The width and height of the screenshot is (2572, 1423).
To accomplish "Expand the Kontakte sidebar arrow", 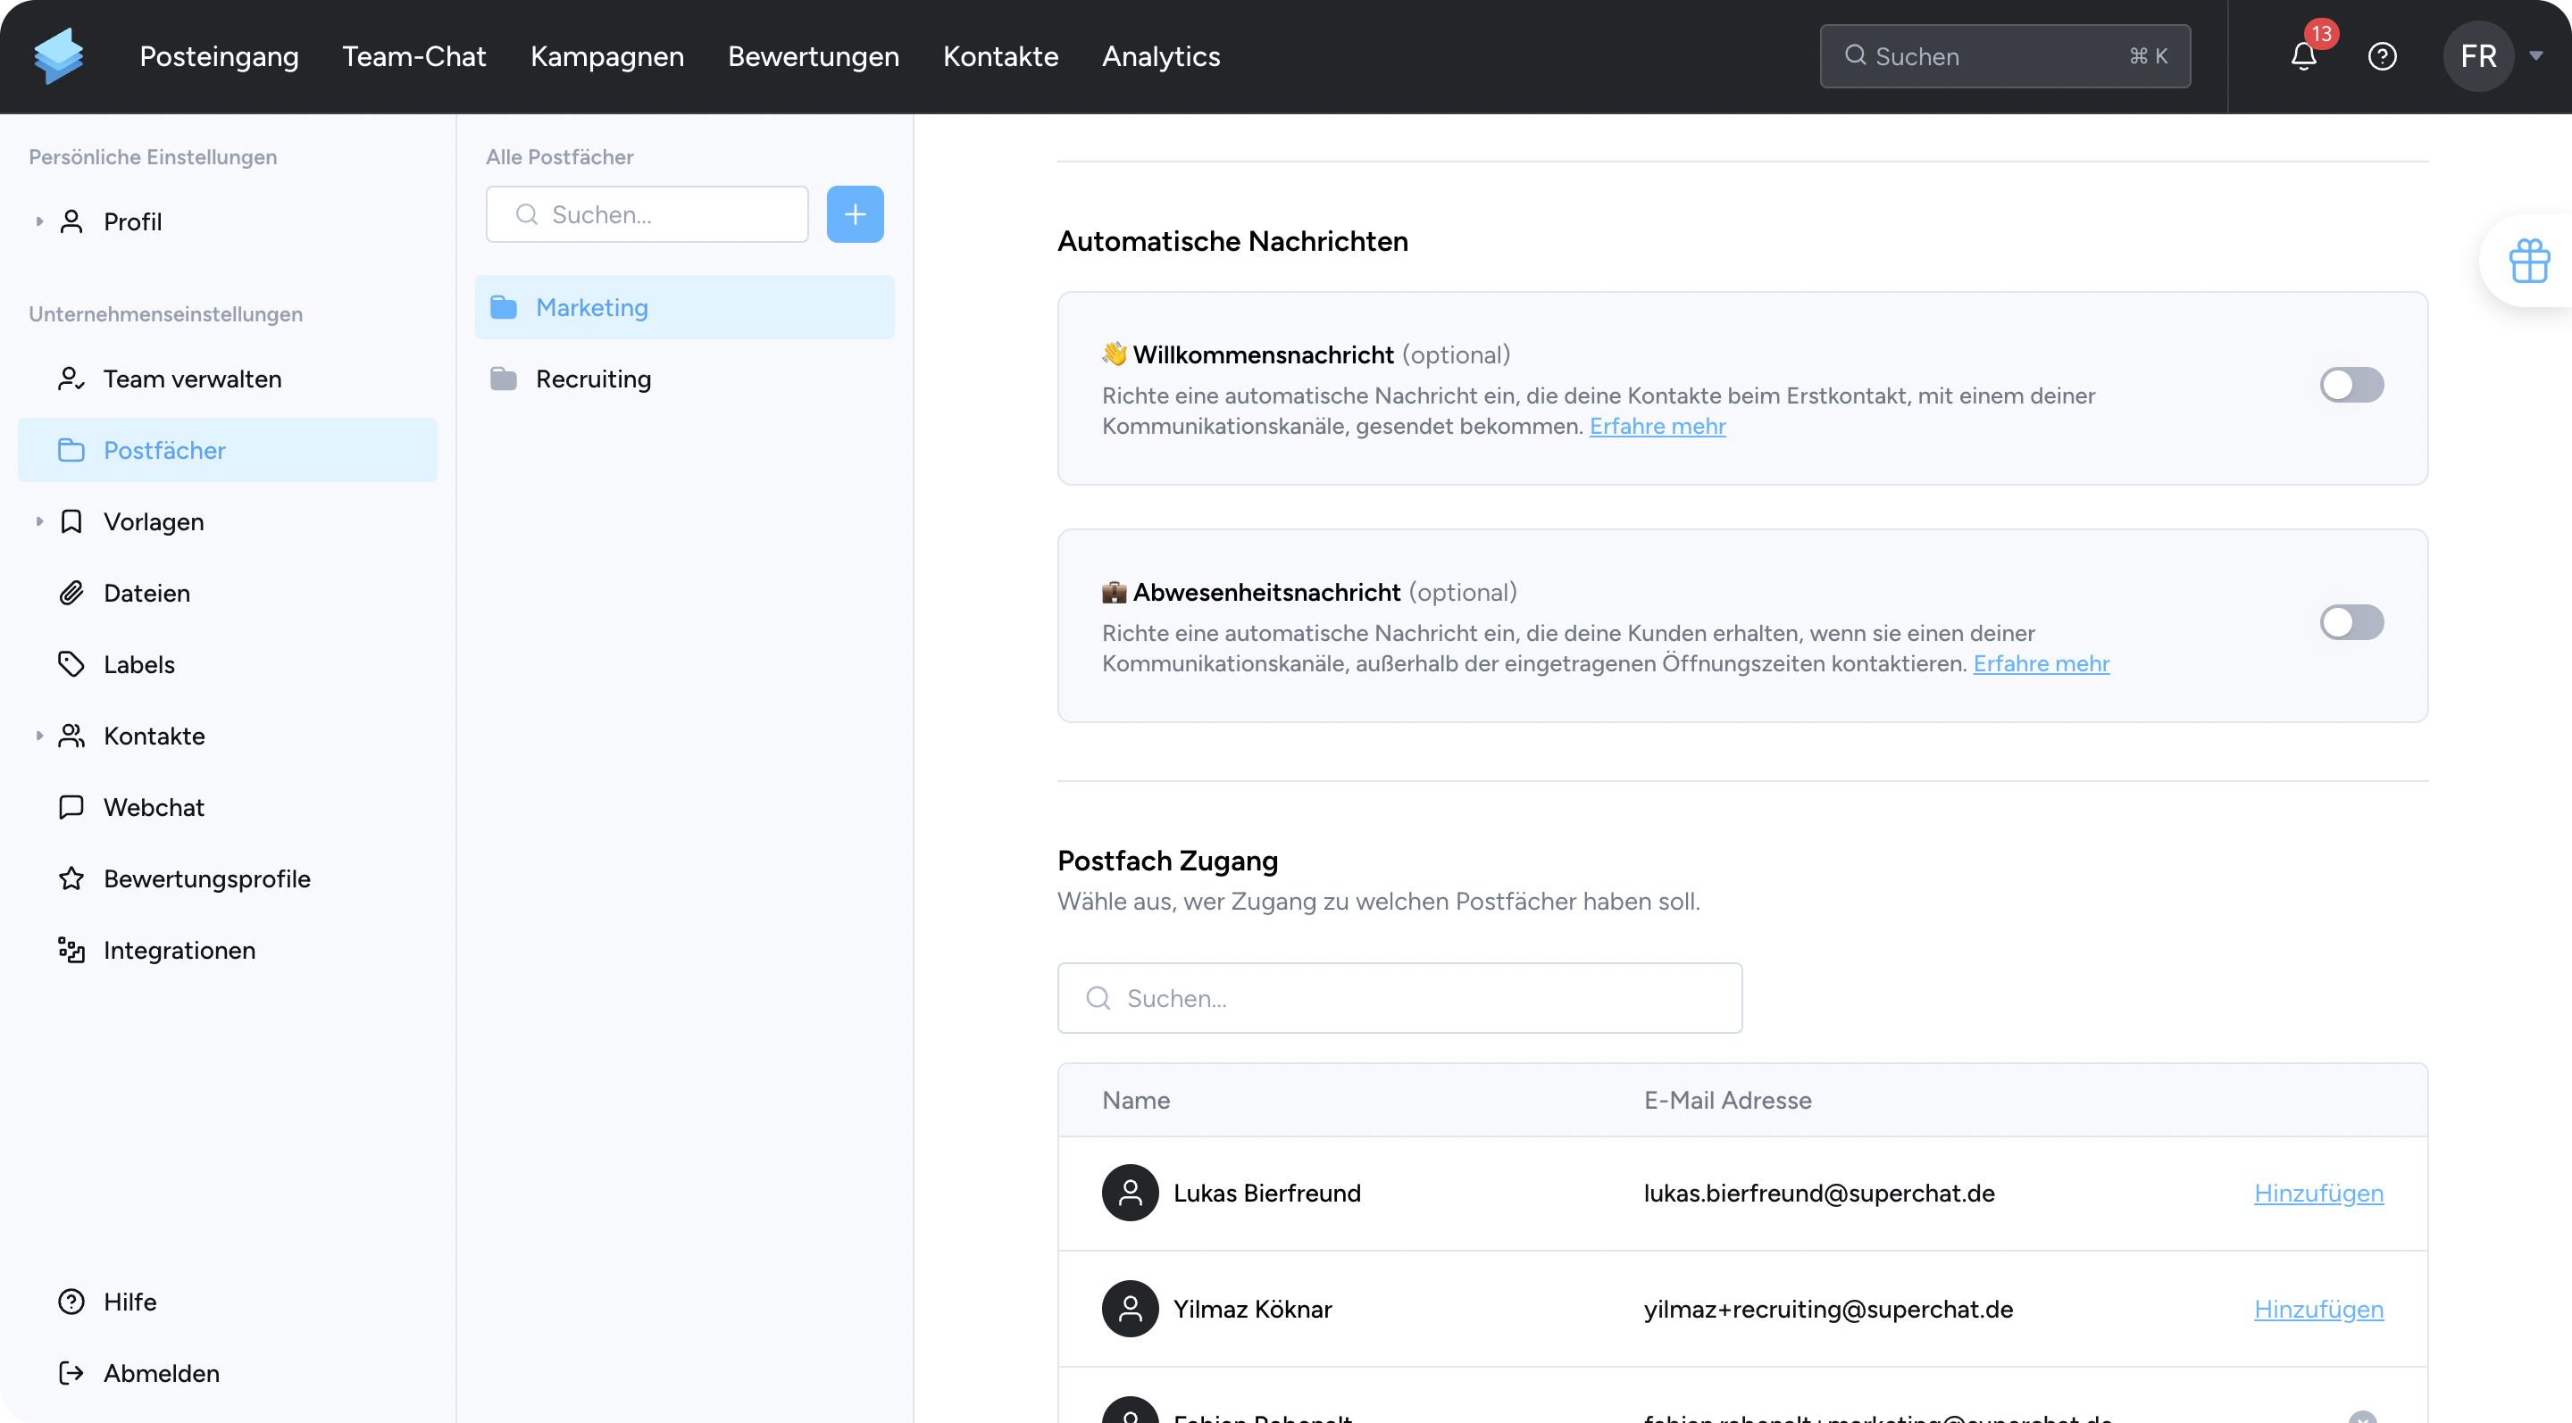I will click(x=39, y=736).
